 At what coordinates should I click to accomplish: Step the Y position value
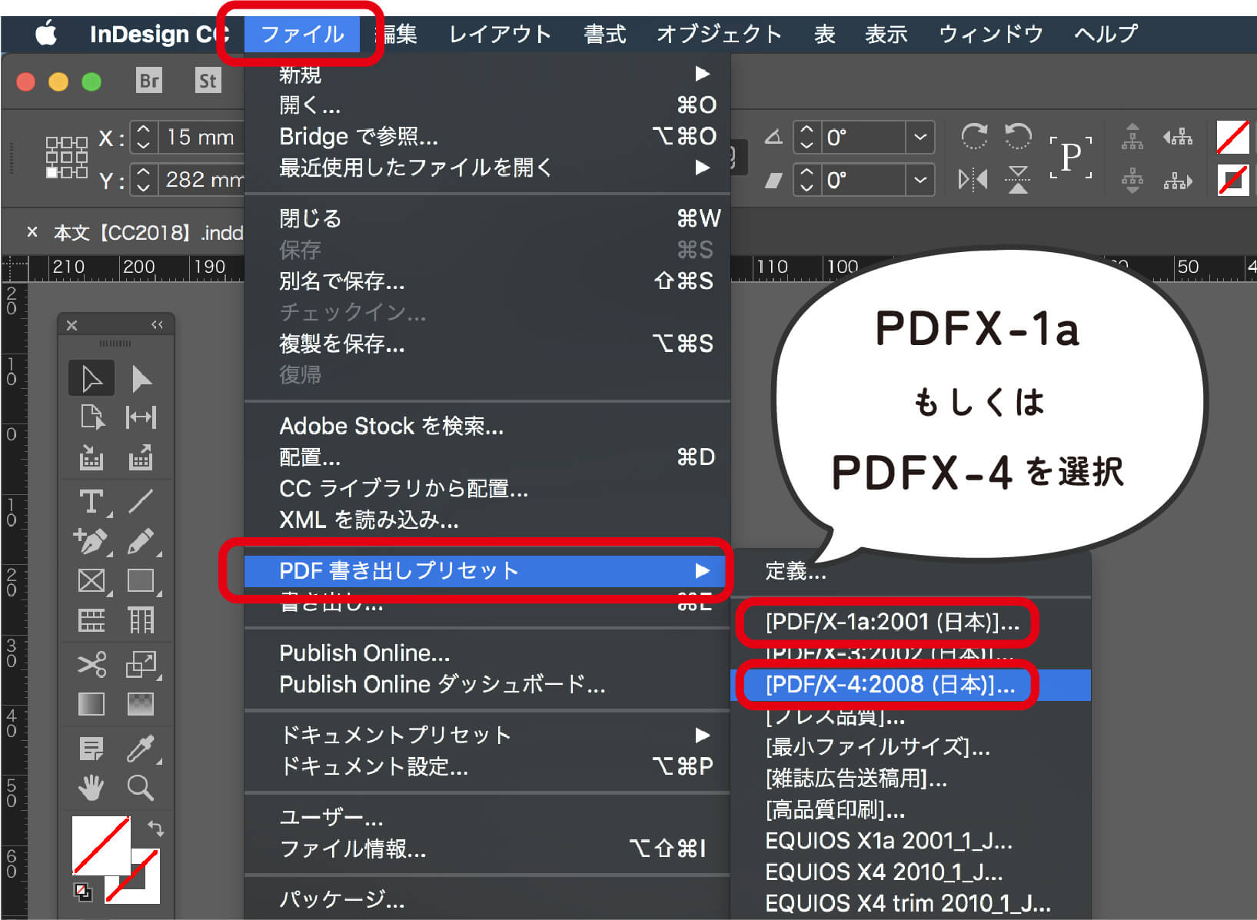click(x=143, y=181)
